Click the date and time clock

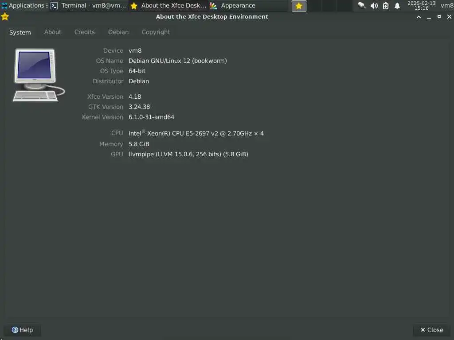421,5
